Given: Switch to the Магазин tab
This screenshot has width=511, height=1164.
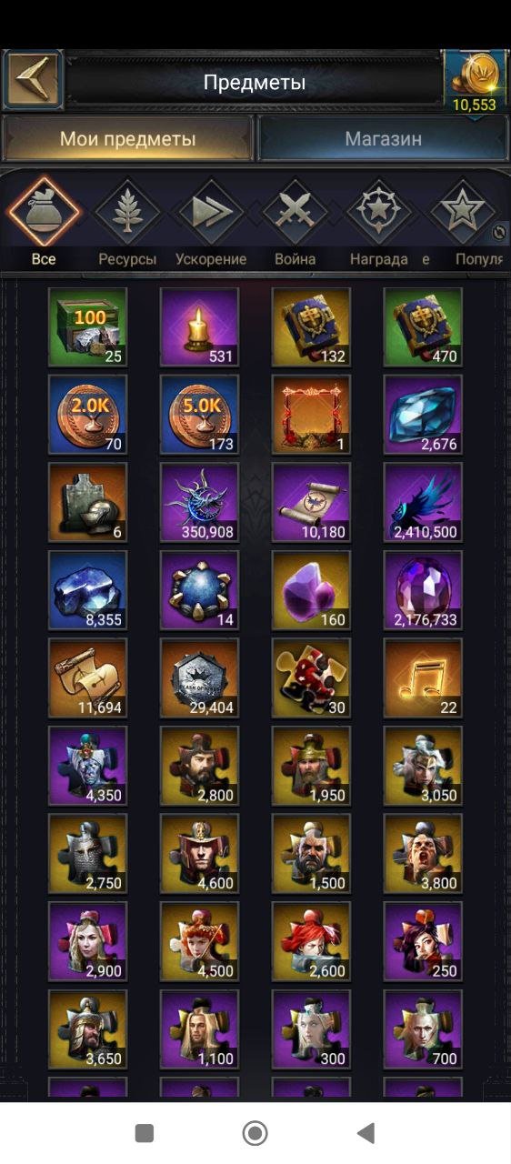Looking at the screenshot, I should (x=383, y=139).
